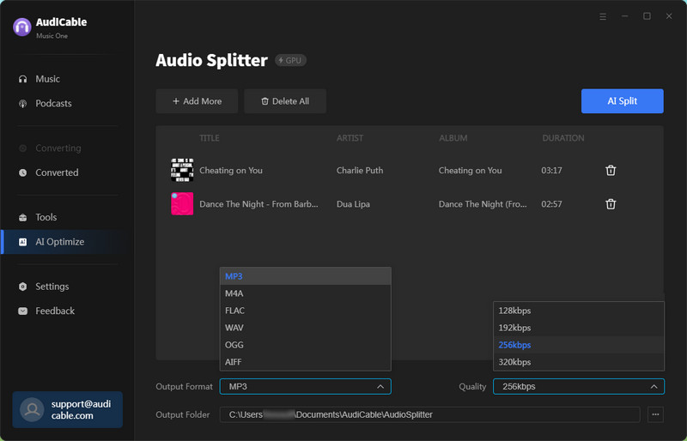Image resolution: width=687 pixels, height=441 pixels.
Task: Choose WAV output format
Action: click(x=306, y=328)
